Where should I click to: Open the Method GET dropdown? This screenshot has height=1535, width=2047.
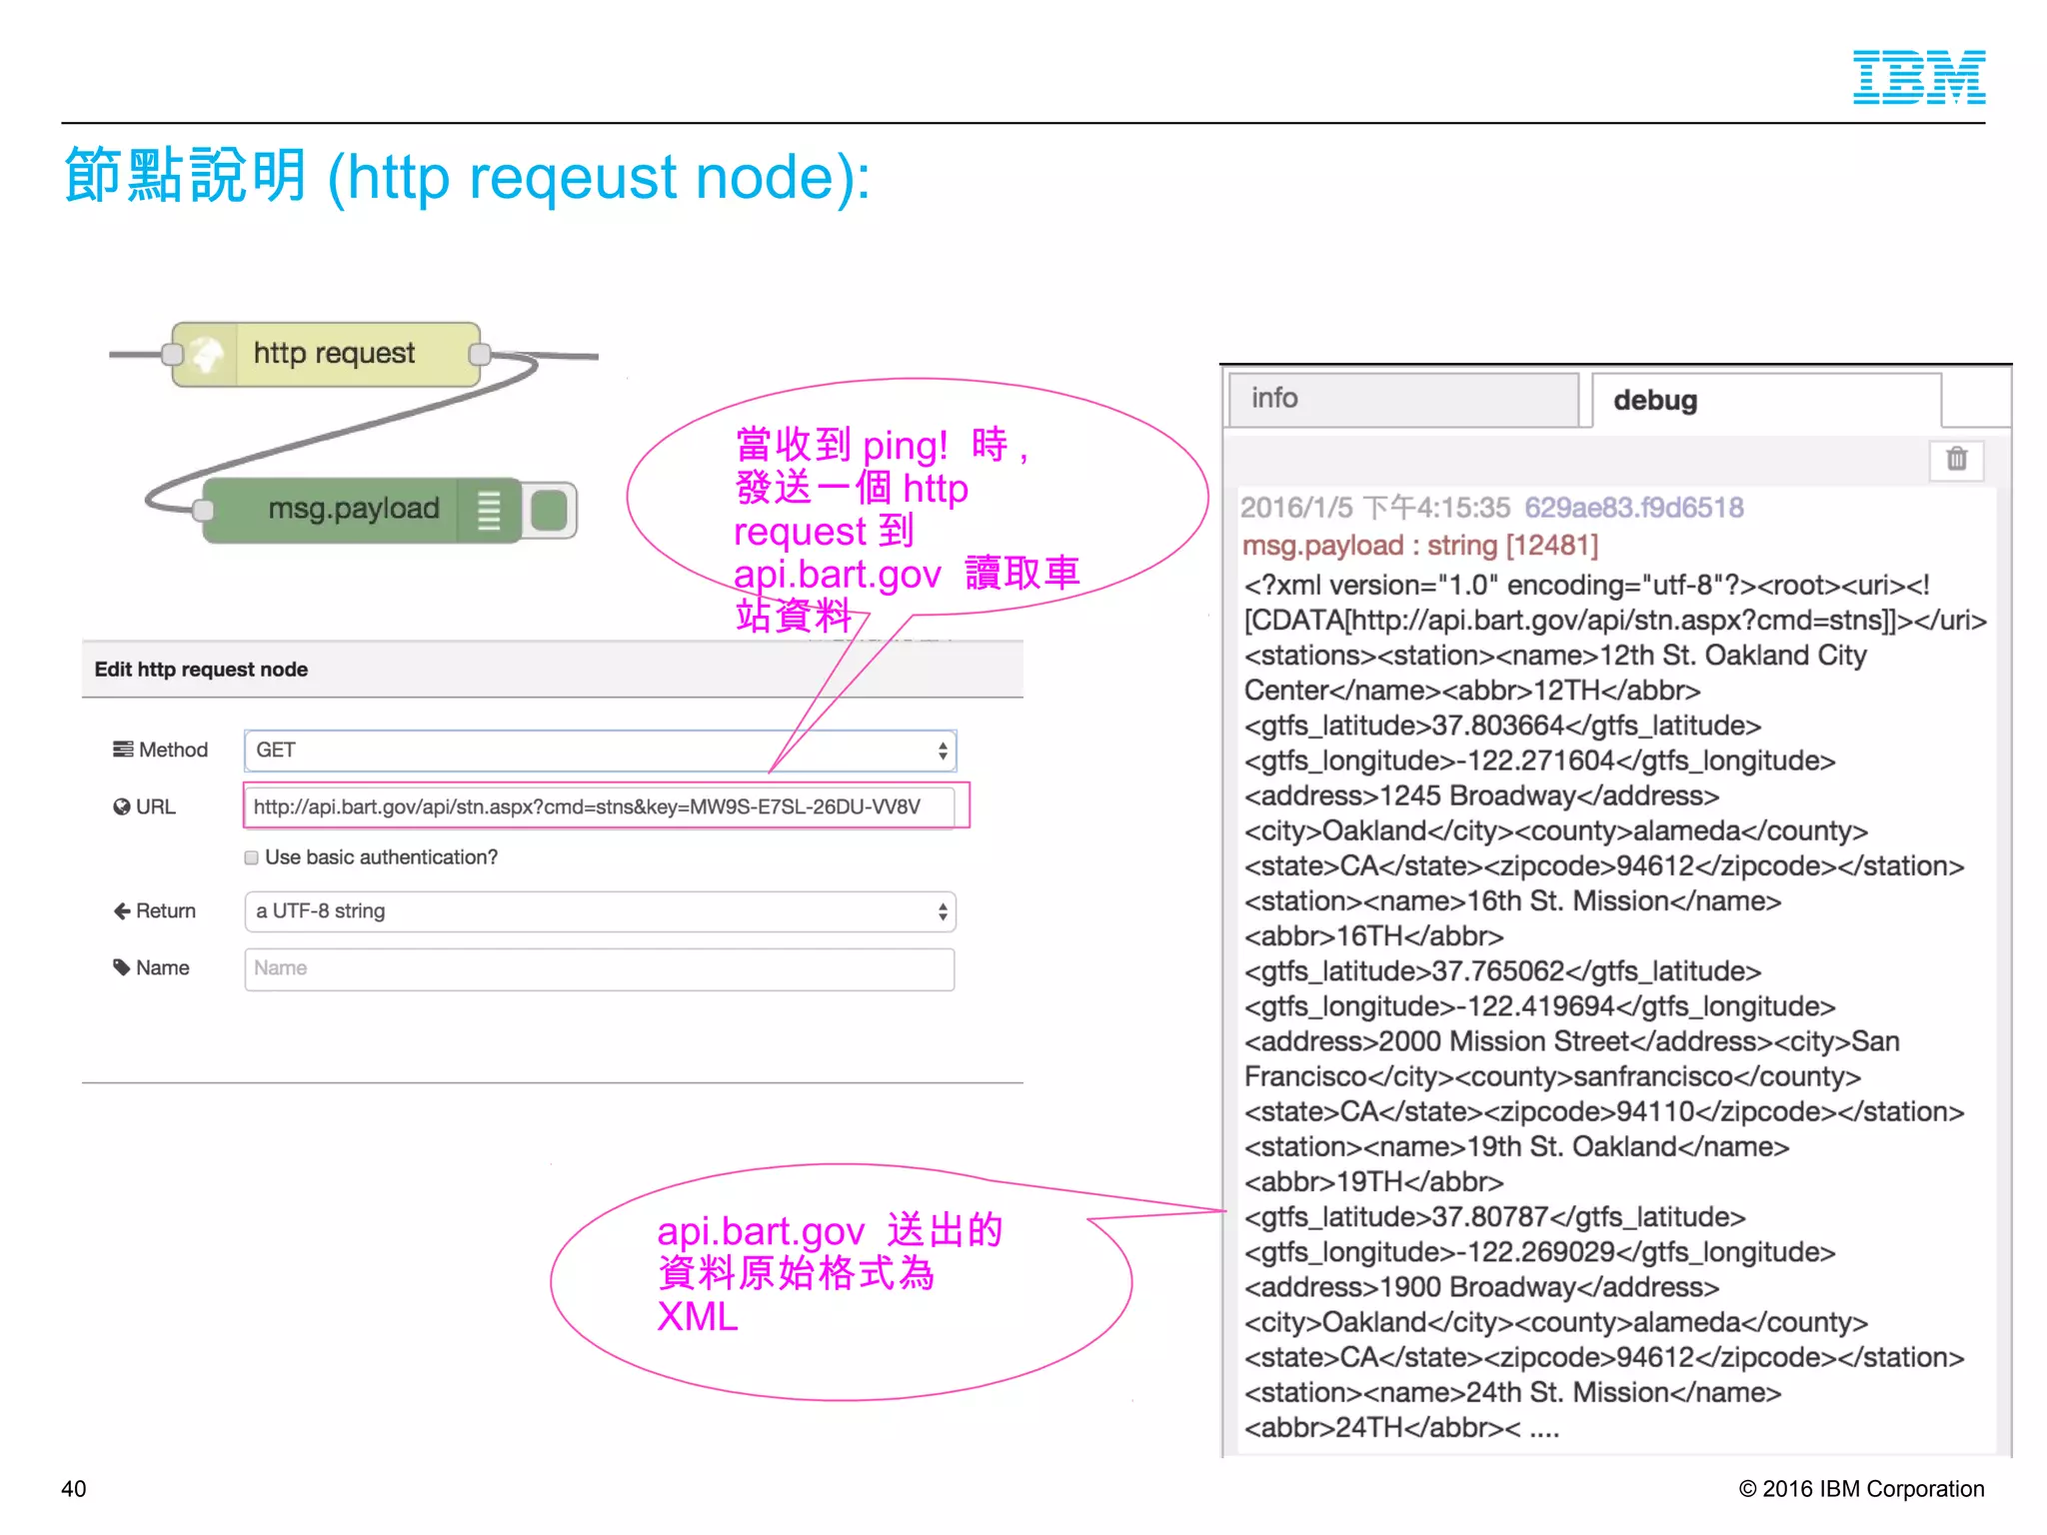pos(600,751)
